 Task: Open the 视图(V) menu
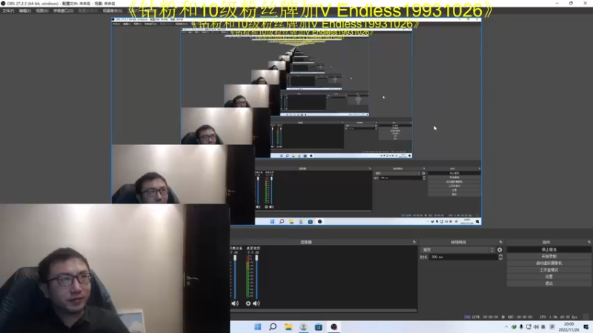tap(42, 10)
